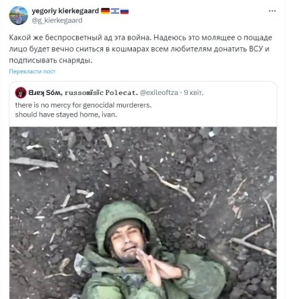The height and width of the screenshot is (299, 288).
Task: Open the @g_kierkegaard handle link
Action: coord(57,20)
